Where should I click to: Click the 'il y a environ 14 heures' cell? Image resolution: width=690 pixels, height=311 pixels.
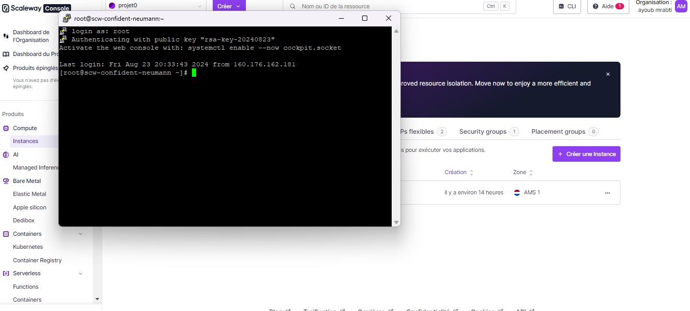coord(474,192)
